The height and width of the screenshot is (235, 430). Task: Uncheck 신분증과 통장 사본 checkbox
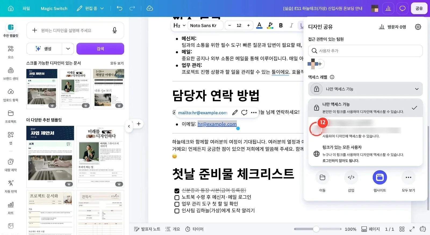(177, 191)
